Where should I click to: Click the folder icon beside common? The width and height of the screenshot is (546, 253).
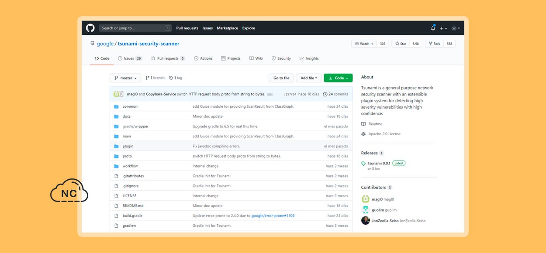116,106
